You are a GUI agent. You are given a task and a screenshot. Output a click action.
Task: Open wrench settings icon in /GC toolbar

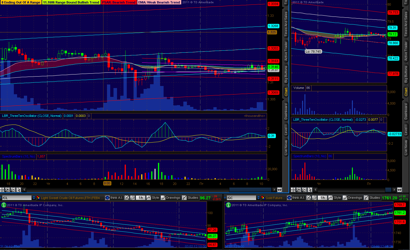click(314, 198)
